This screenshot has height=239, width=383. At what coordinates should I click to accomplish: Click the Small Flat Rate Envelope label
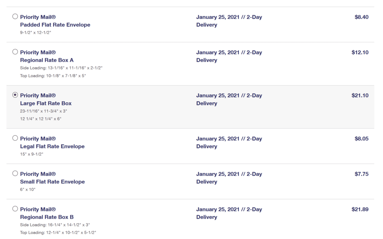tap(52, 182)
